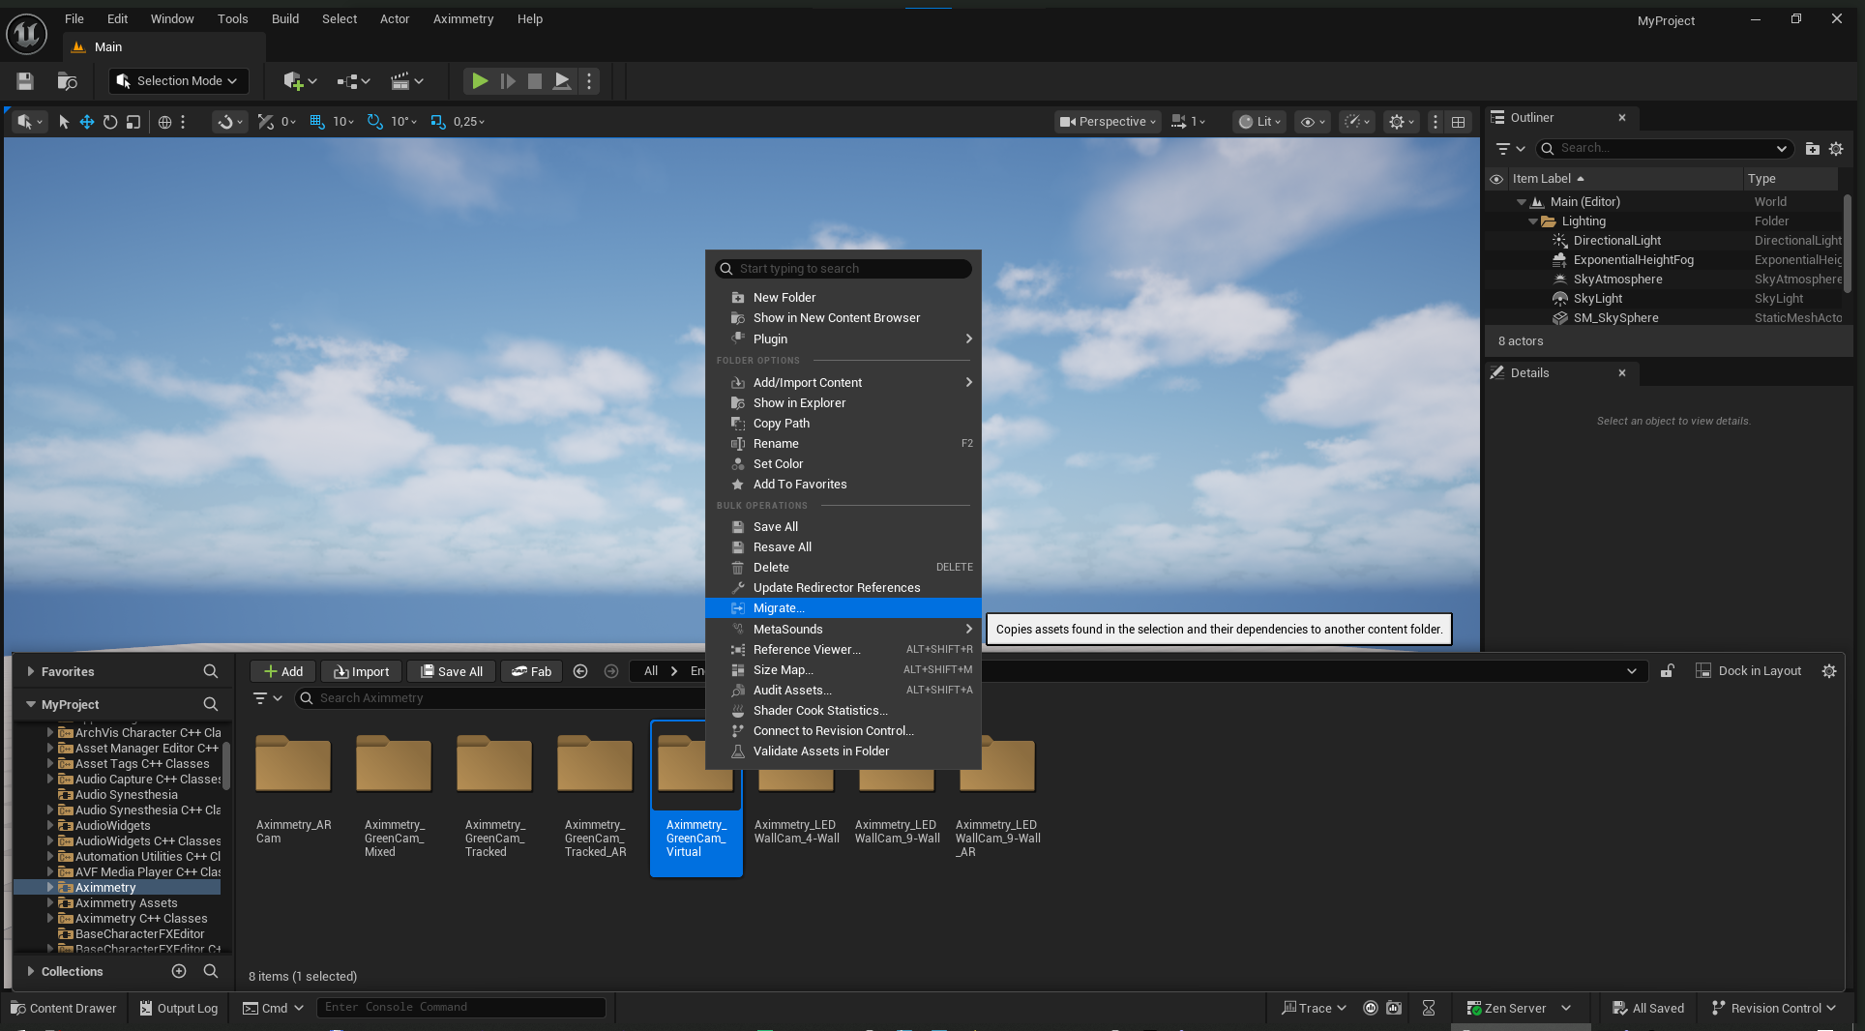
Task: Collapse the Lighting folder in Outliner
Action: pos(1533,221)
